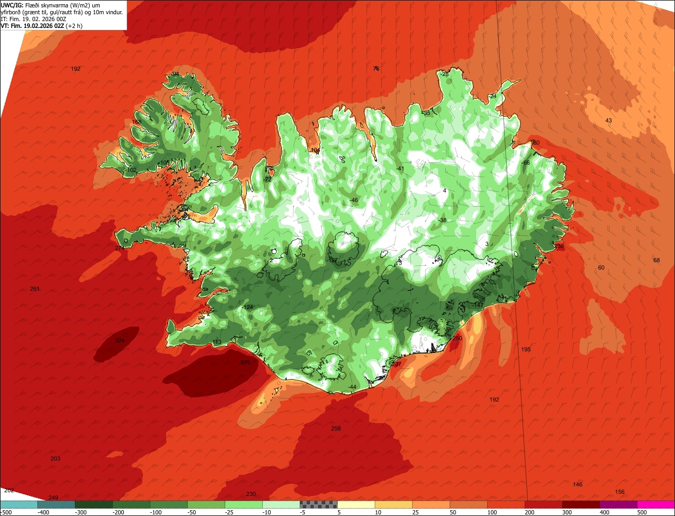The image size is (675, 516).
Task: Click the map value 195 southeast of Iceland
Action: point(526,350)
